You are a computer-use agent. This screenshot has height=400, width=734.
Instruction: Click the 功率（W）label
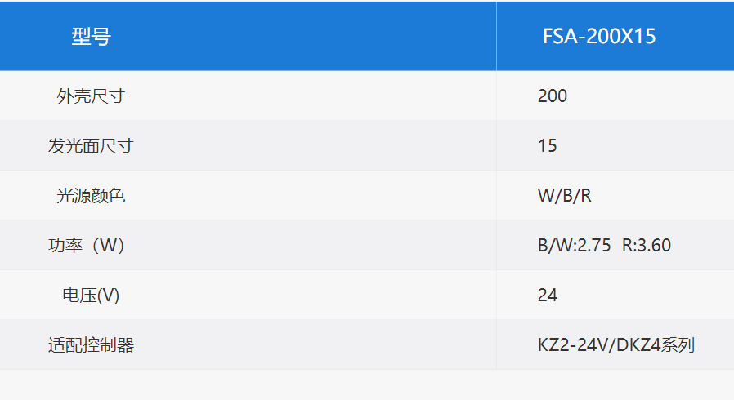[86, 246]
